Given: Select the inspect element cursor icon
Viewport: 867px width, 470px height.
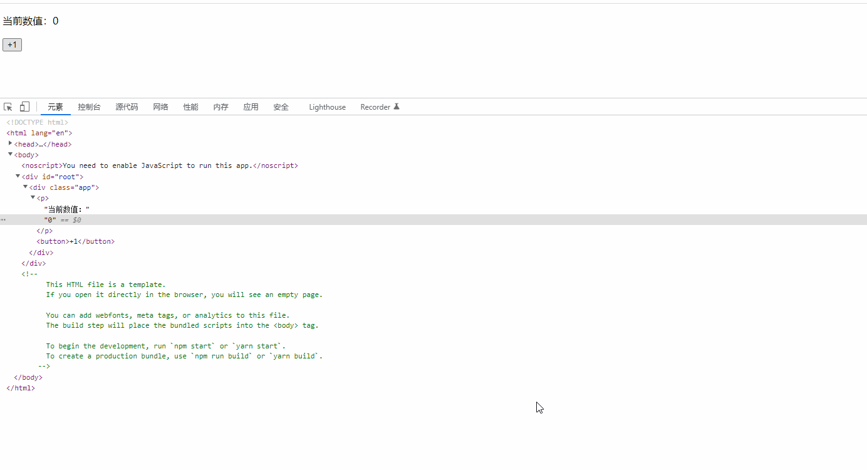Looking at the screenshot, I should click(x=8, y=107).
